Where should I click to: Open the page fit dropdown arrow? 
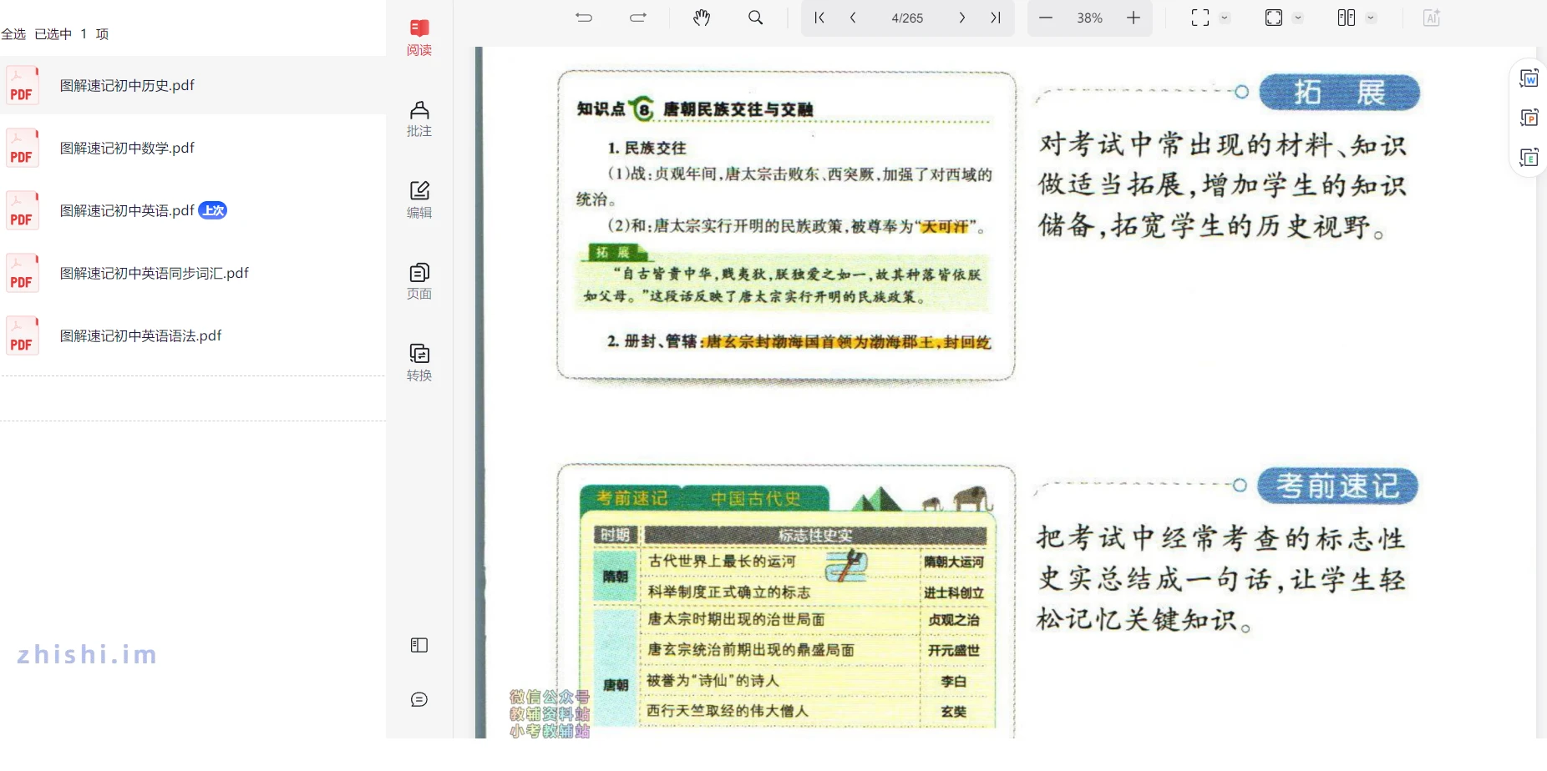tap(1298, 18)
